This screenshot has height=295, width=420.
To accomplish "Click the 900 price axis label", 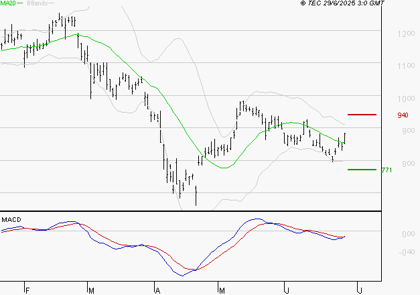I will (409, 131).
